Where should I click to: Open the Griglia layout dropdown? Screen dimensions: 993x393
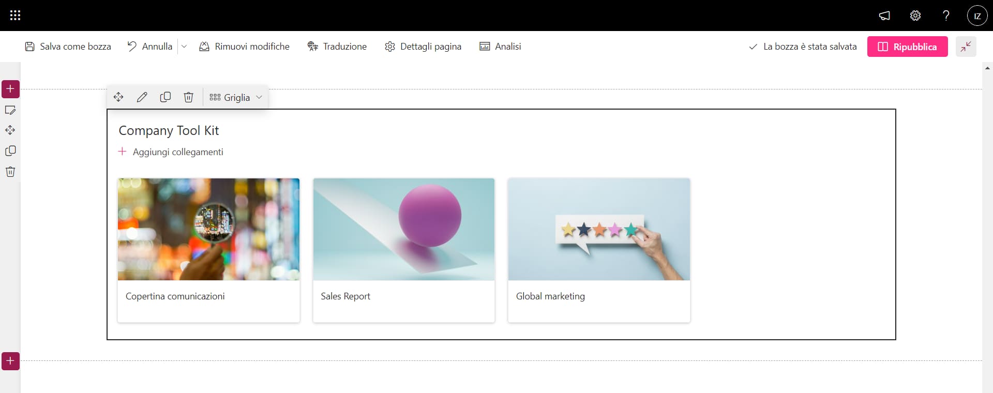(x=236, y=97)
